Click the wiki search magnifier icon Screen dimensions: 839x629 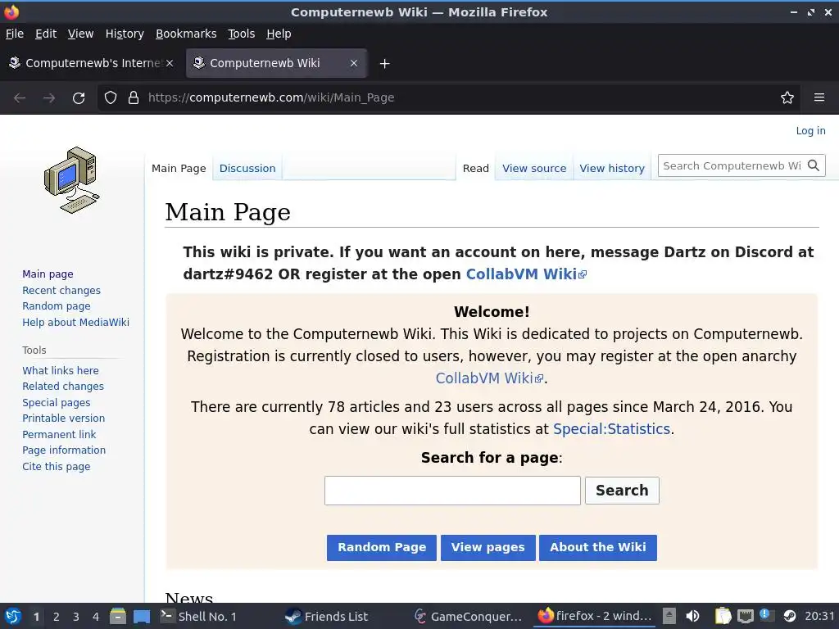coord(814,165)
